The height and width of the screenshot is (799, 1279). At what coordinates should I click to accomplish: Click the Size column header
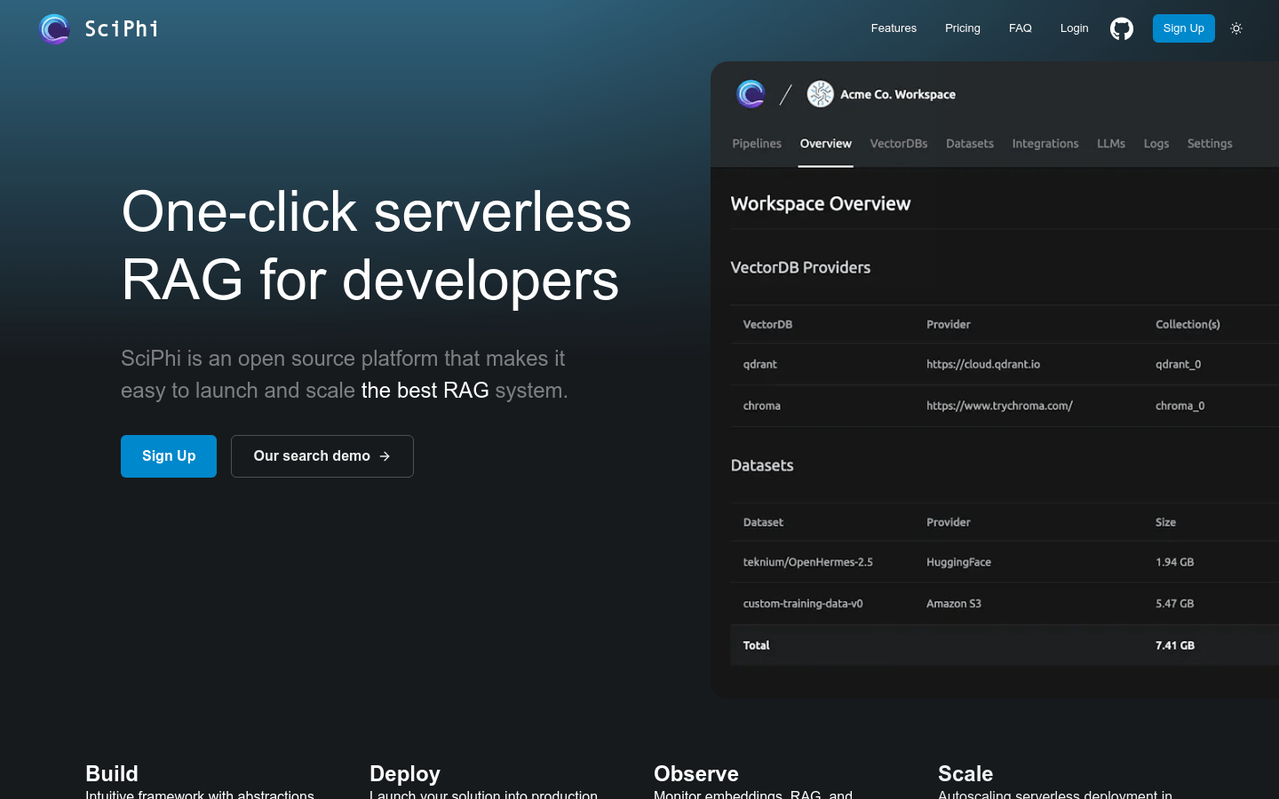pos(1166,523)
